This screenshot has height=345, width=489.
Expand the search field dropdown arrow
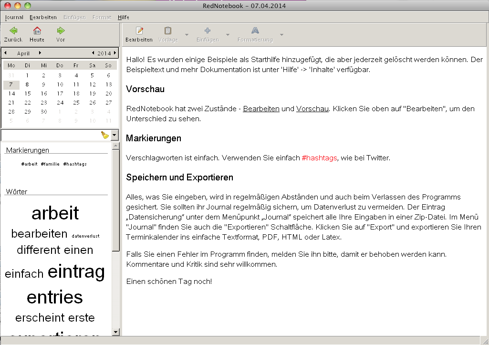pyautogui.click(x=114, y=135)
